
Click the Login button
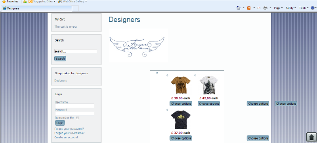tap(60, 123)
